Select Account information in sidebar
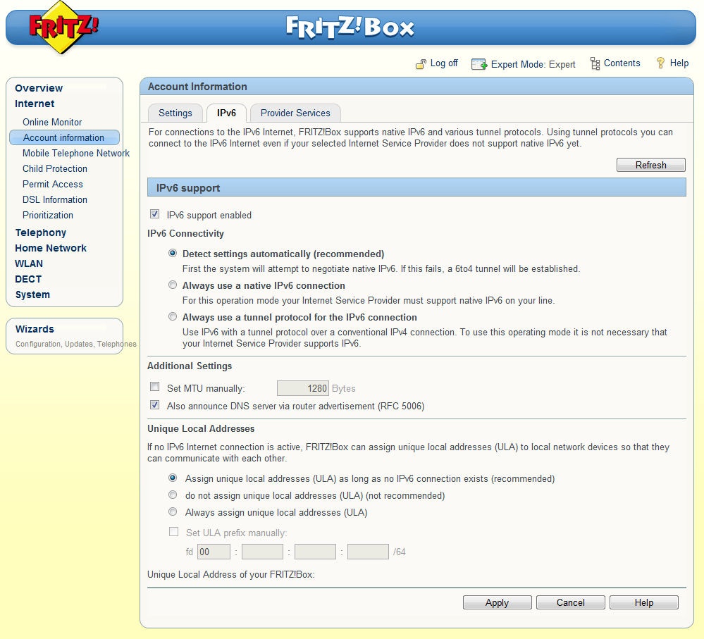 click(64, 137)
